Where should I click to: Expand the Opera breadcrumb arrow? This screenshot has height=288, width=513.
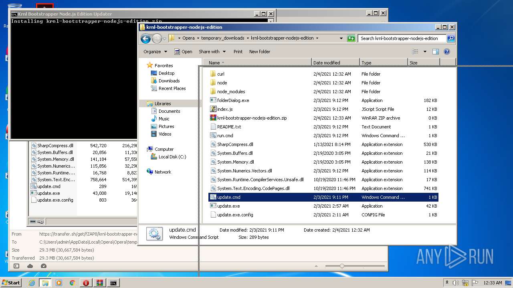tap(198, 38)
